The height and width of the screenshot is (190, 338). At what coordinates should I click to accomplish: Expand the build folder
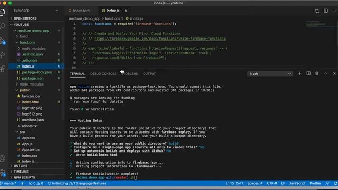tap(24, 36)
